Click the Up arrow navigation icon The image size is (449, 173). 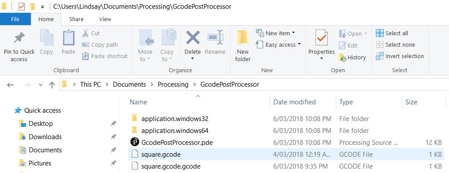click(52, 85)
